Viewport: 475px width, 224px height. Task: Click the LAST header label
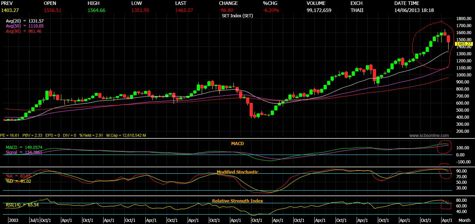(181, 3)
